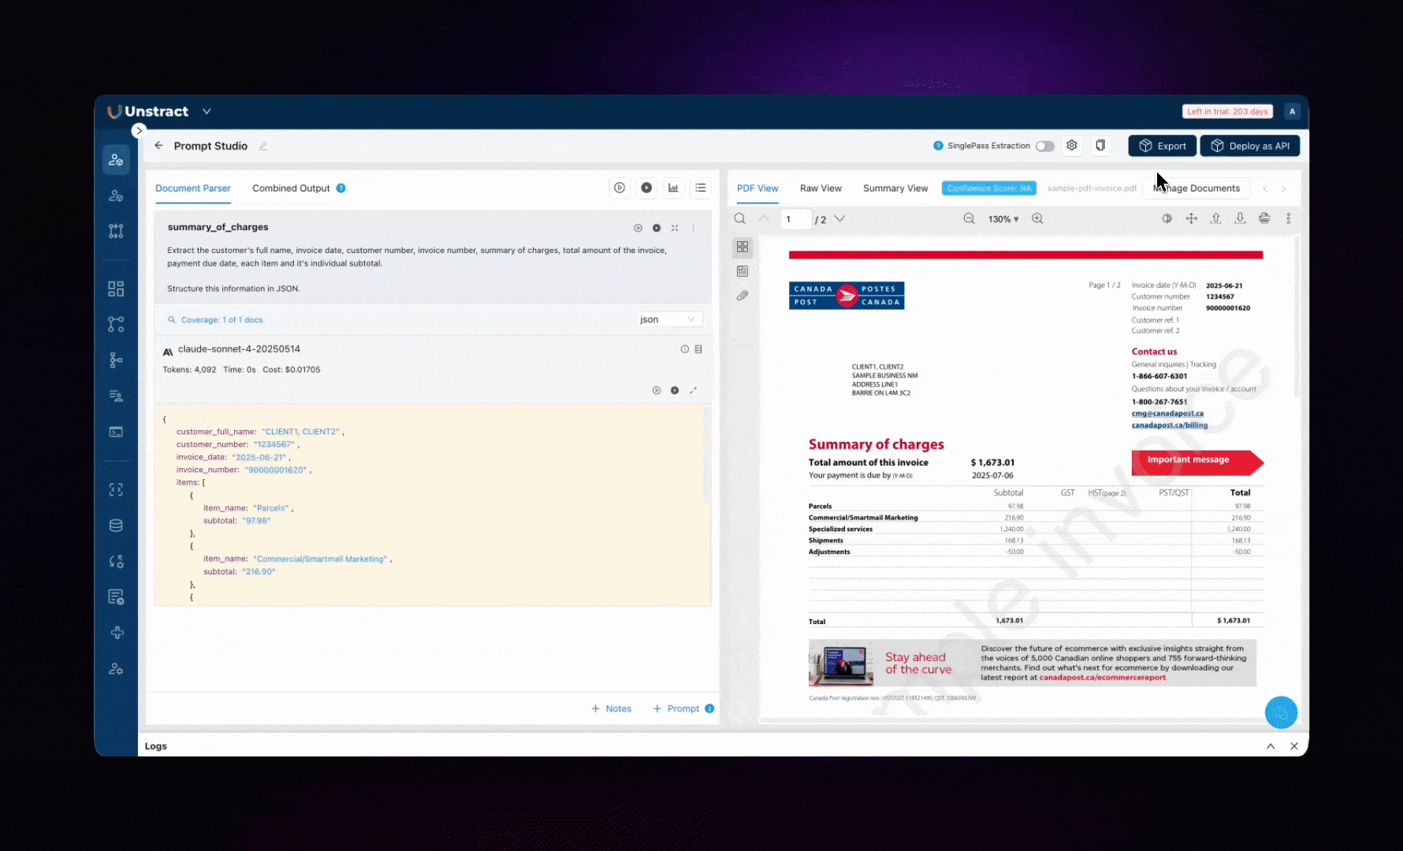This screenshot has height=851, width=1403.
Task: Click the PDF page number input field
Action: pos(796,219)
